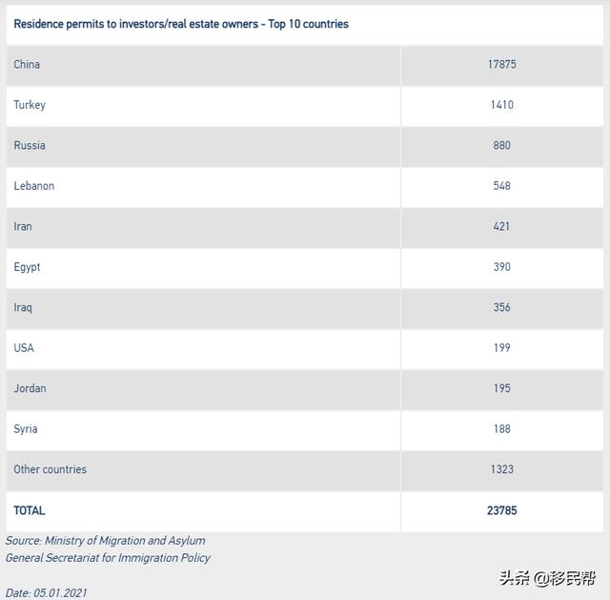Click the 头条 @移民帮 watermark
The height and width of the screenshot is (600, 610).
pyautogui.click(x=548, y=577)
